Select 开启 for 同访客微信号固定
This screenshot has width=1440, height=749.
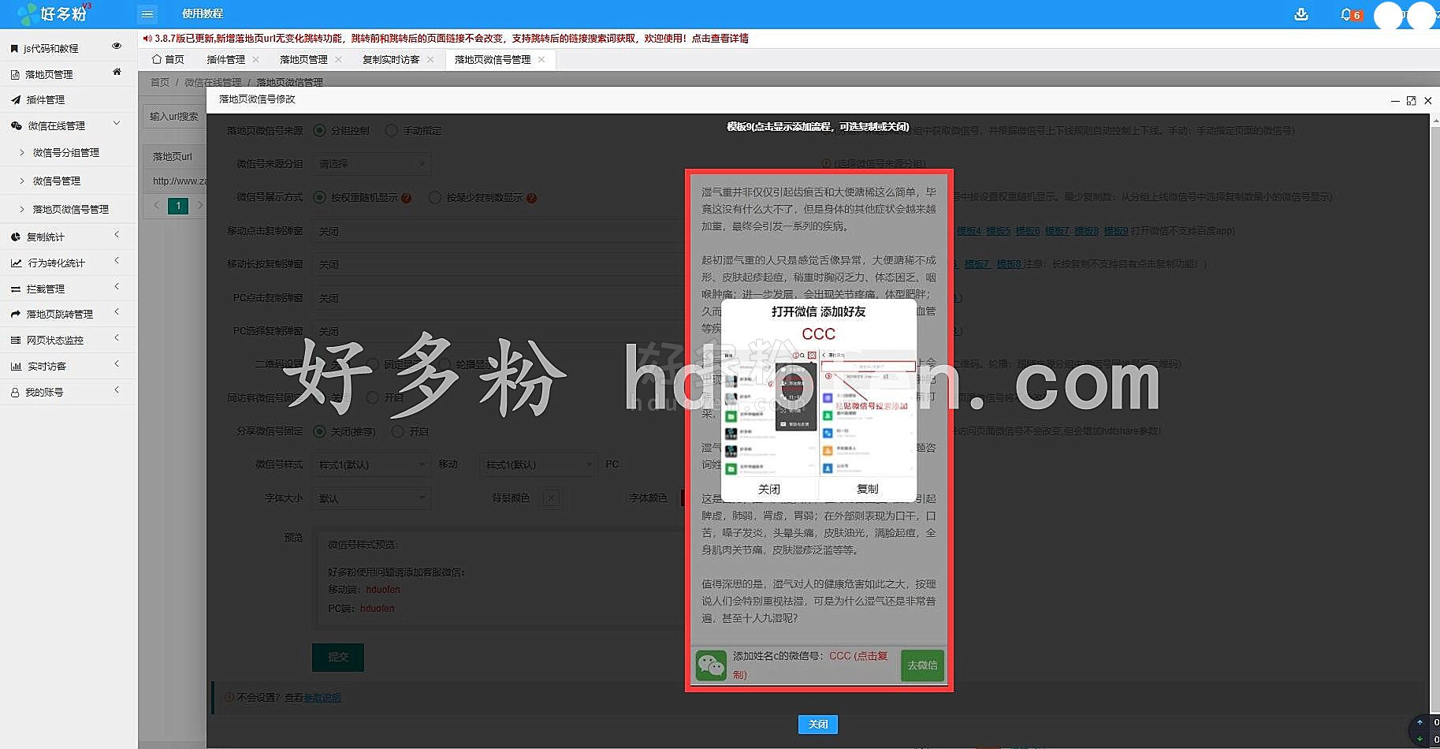pyautogui.click(x=373, y=398)
